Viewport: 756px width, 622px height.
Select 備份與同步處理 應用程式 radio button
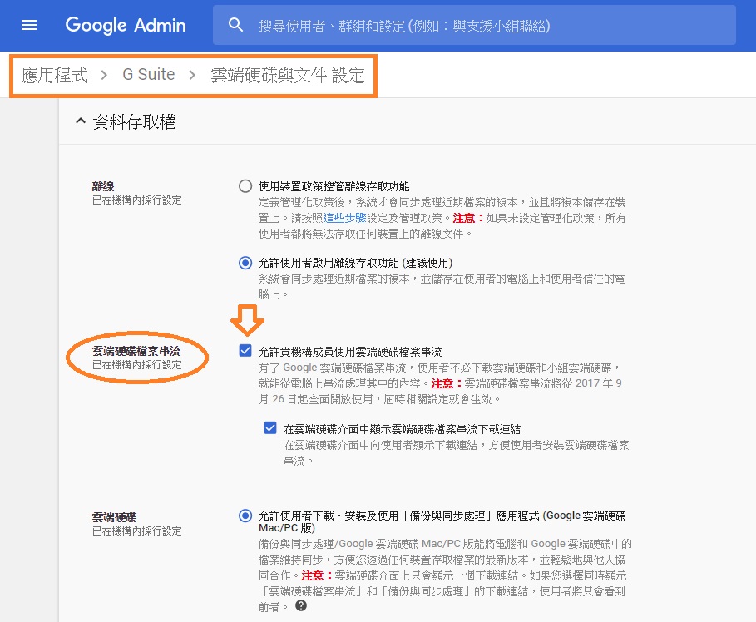pyautogui.click(x=245, y=516)
